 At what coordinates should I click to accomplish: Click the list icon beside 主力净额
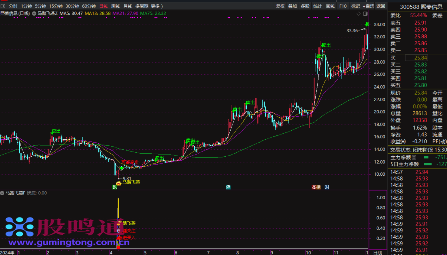414,157
